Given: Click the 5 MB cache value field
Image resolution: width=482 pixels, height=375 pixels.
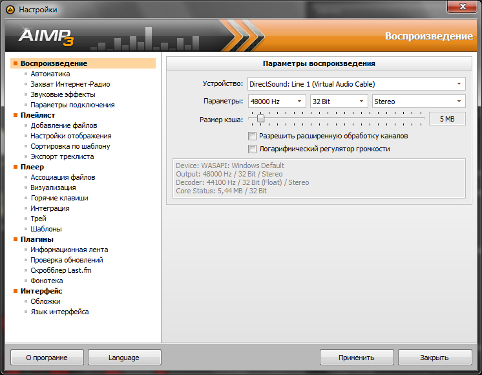Looking at the screenshot, I should point(447,119).
